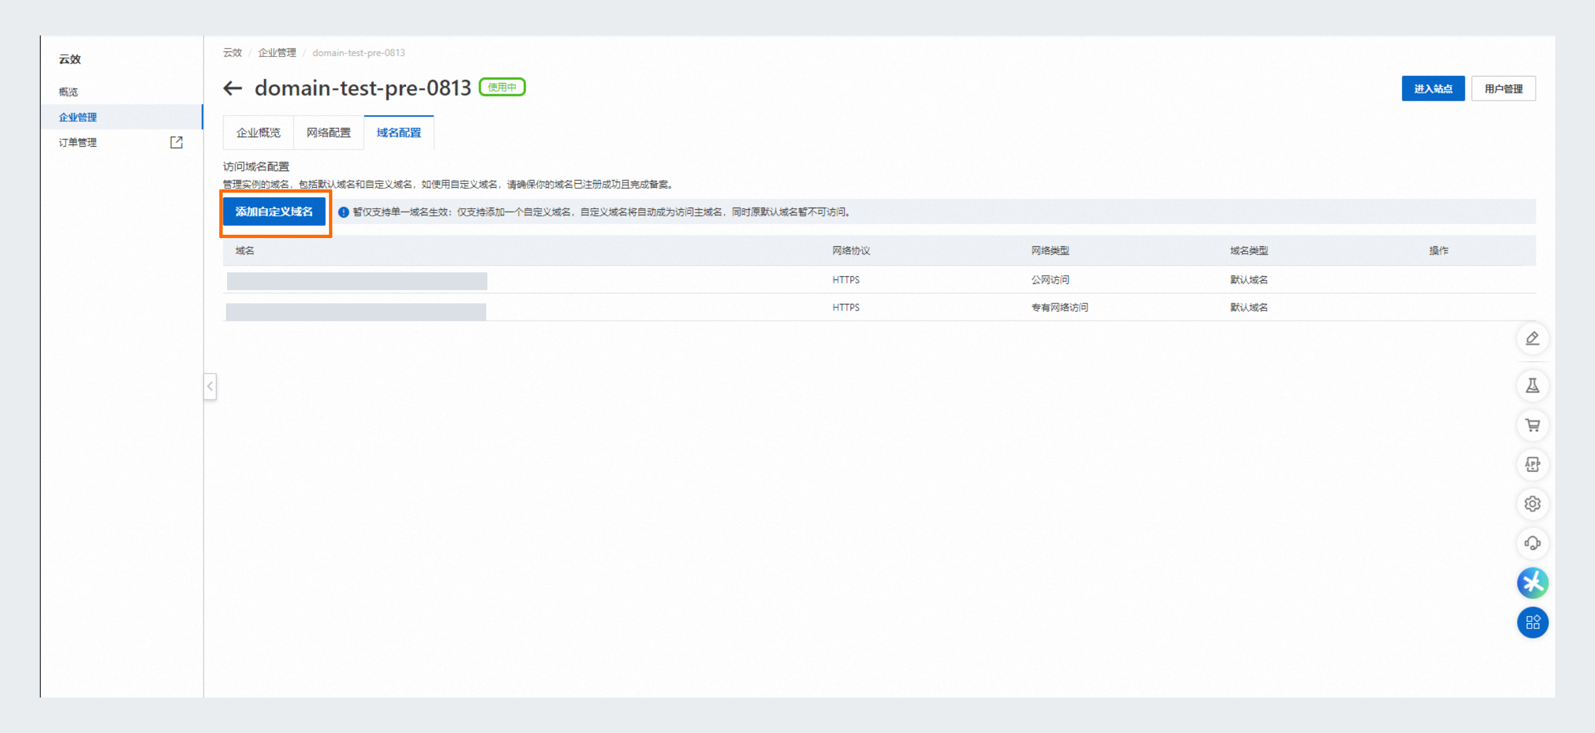The height and width of the screenshot is (733, 1595).
Task: Click the blue info icon in notice bar
Action: point(343,213)
